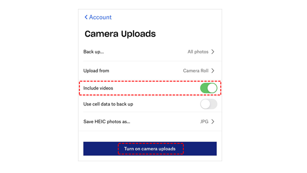Image resolution: width=307 pixels, height=173 pixels.
Task: Select the Upload from row label
Action: (x=96, y=71)
